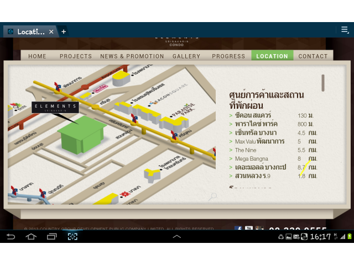Click the YouTube icon in footer

[x=248, y=228]
